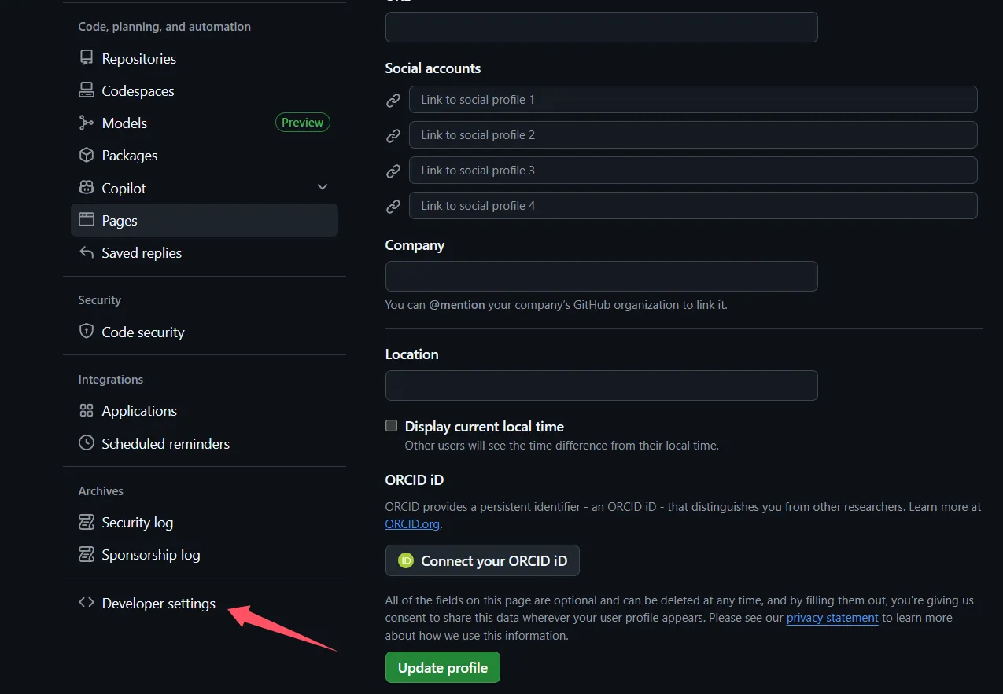
Task: Click Connect your ORCID iD button
Action: pos(482,560)
